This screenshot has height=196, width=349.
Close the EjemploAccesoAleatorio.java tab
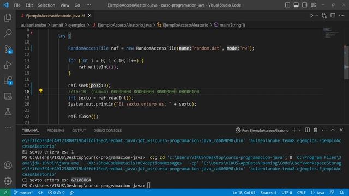(x=89, y=16)
